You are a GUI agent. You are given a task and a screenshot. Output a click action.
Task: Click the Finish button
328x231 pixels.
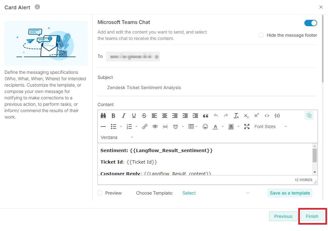tap(312, 216)
